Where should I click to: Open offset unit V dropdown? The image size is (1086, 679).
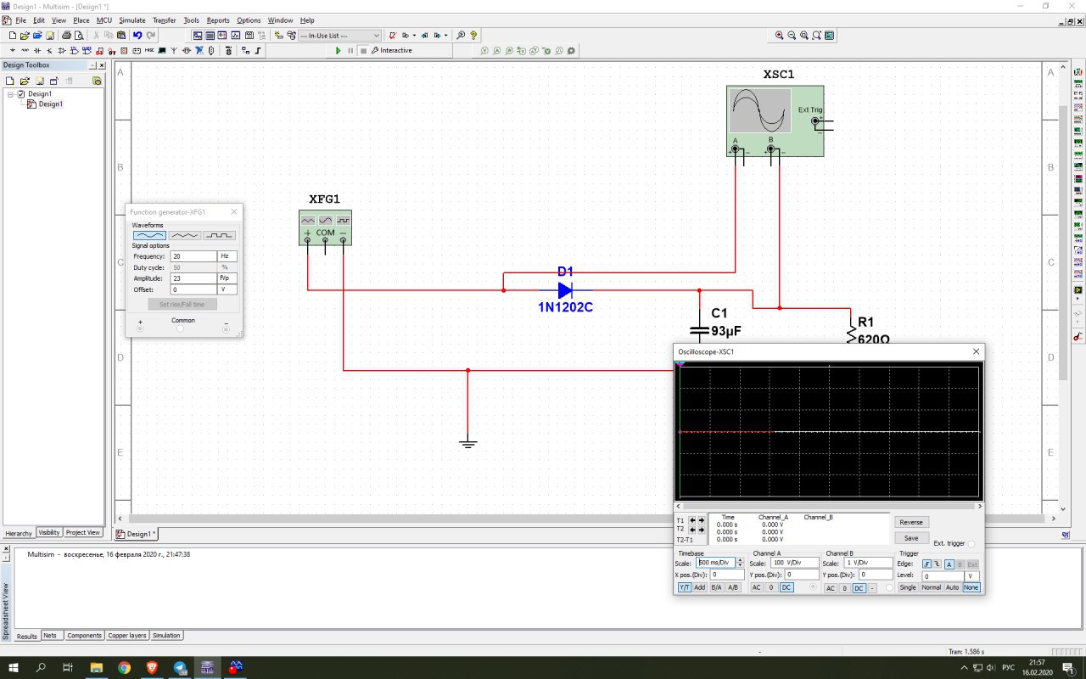227,289
